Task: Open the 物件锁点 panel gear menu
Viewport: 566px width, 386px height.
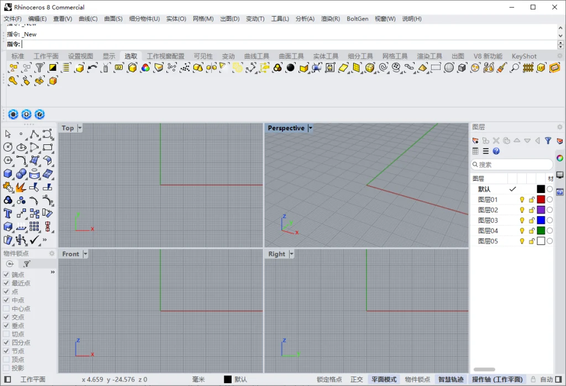Action: (52, 253)
